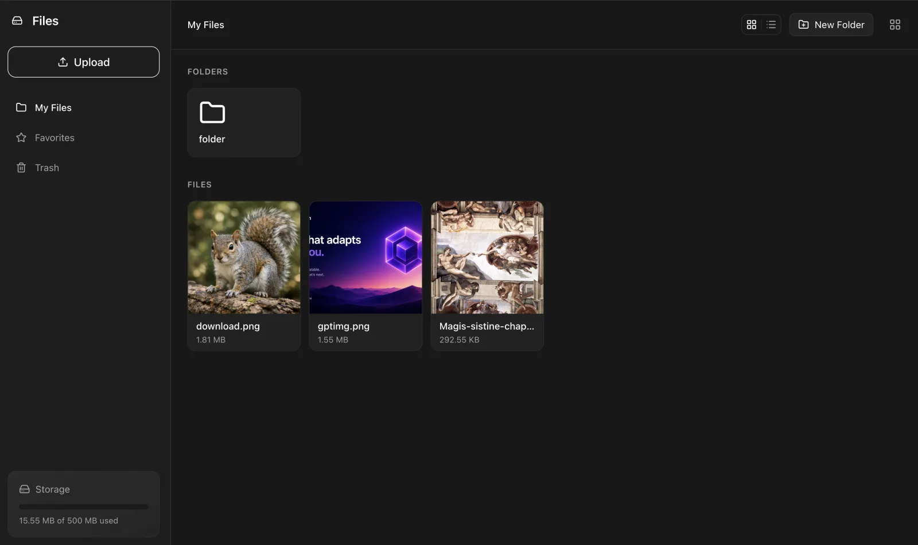
Task: Switch to list view
Action: [x=771, y=25]
